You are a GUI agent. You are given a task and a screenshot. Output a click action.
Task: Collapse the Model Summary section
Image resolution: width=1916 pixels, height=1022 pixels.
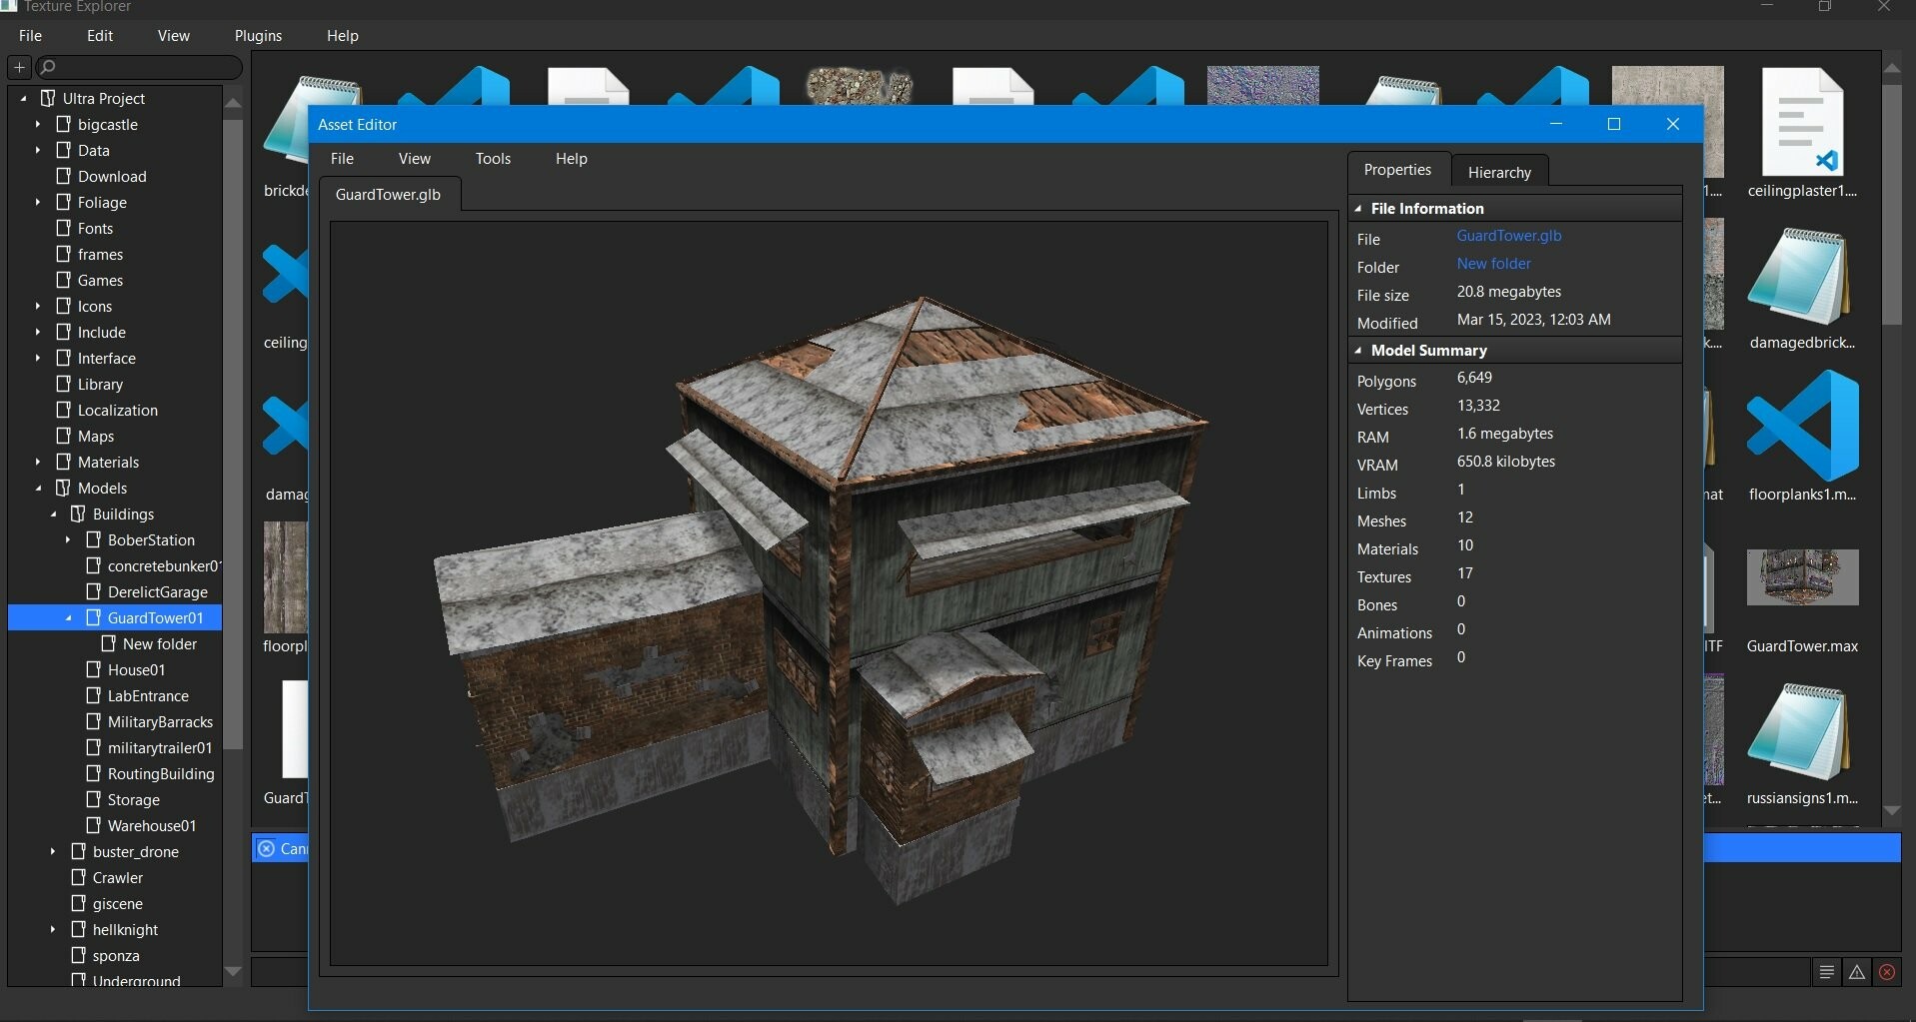[1360, 351]
